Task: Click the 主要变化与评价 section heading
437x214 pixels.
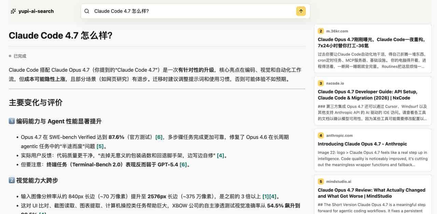Action: tap(36, 103)
